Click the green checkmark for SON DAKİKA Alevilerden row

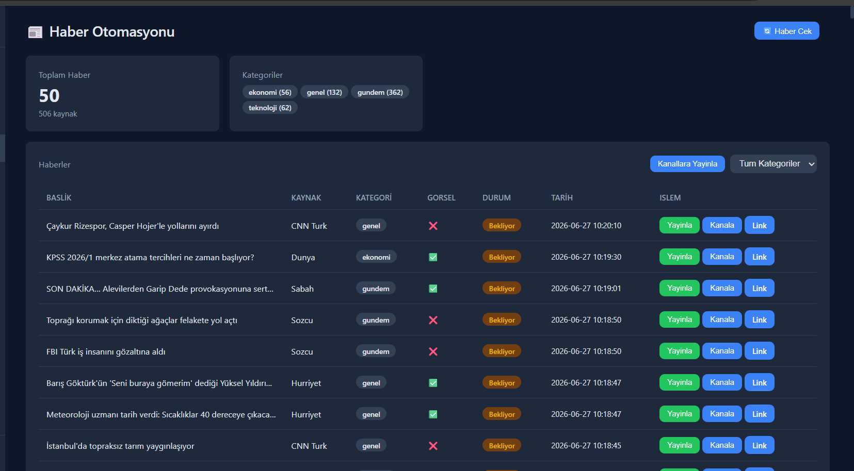pyautogui.click(x=433, y=289)
